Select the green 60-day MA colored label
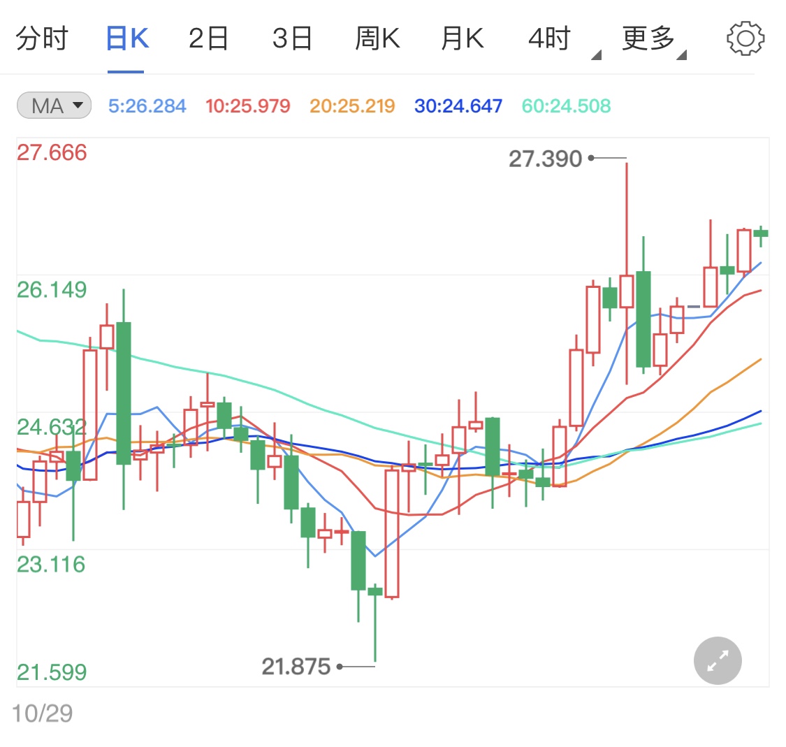 pos(565,105)
